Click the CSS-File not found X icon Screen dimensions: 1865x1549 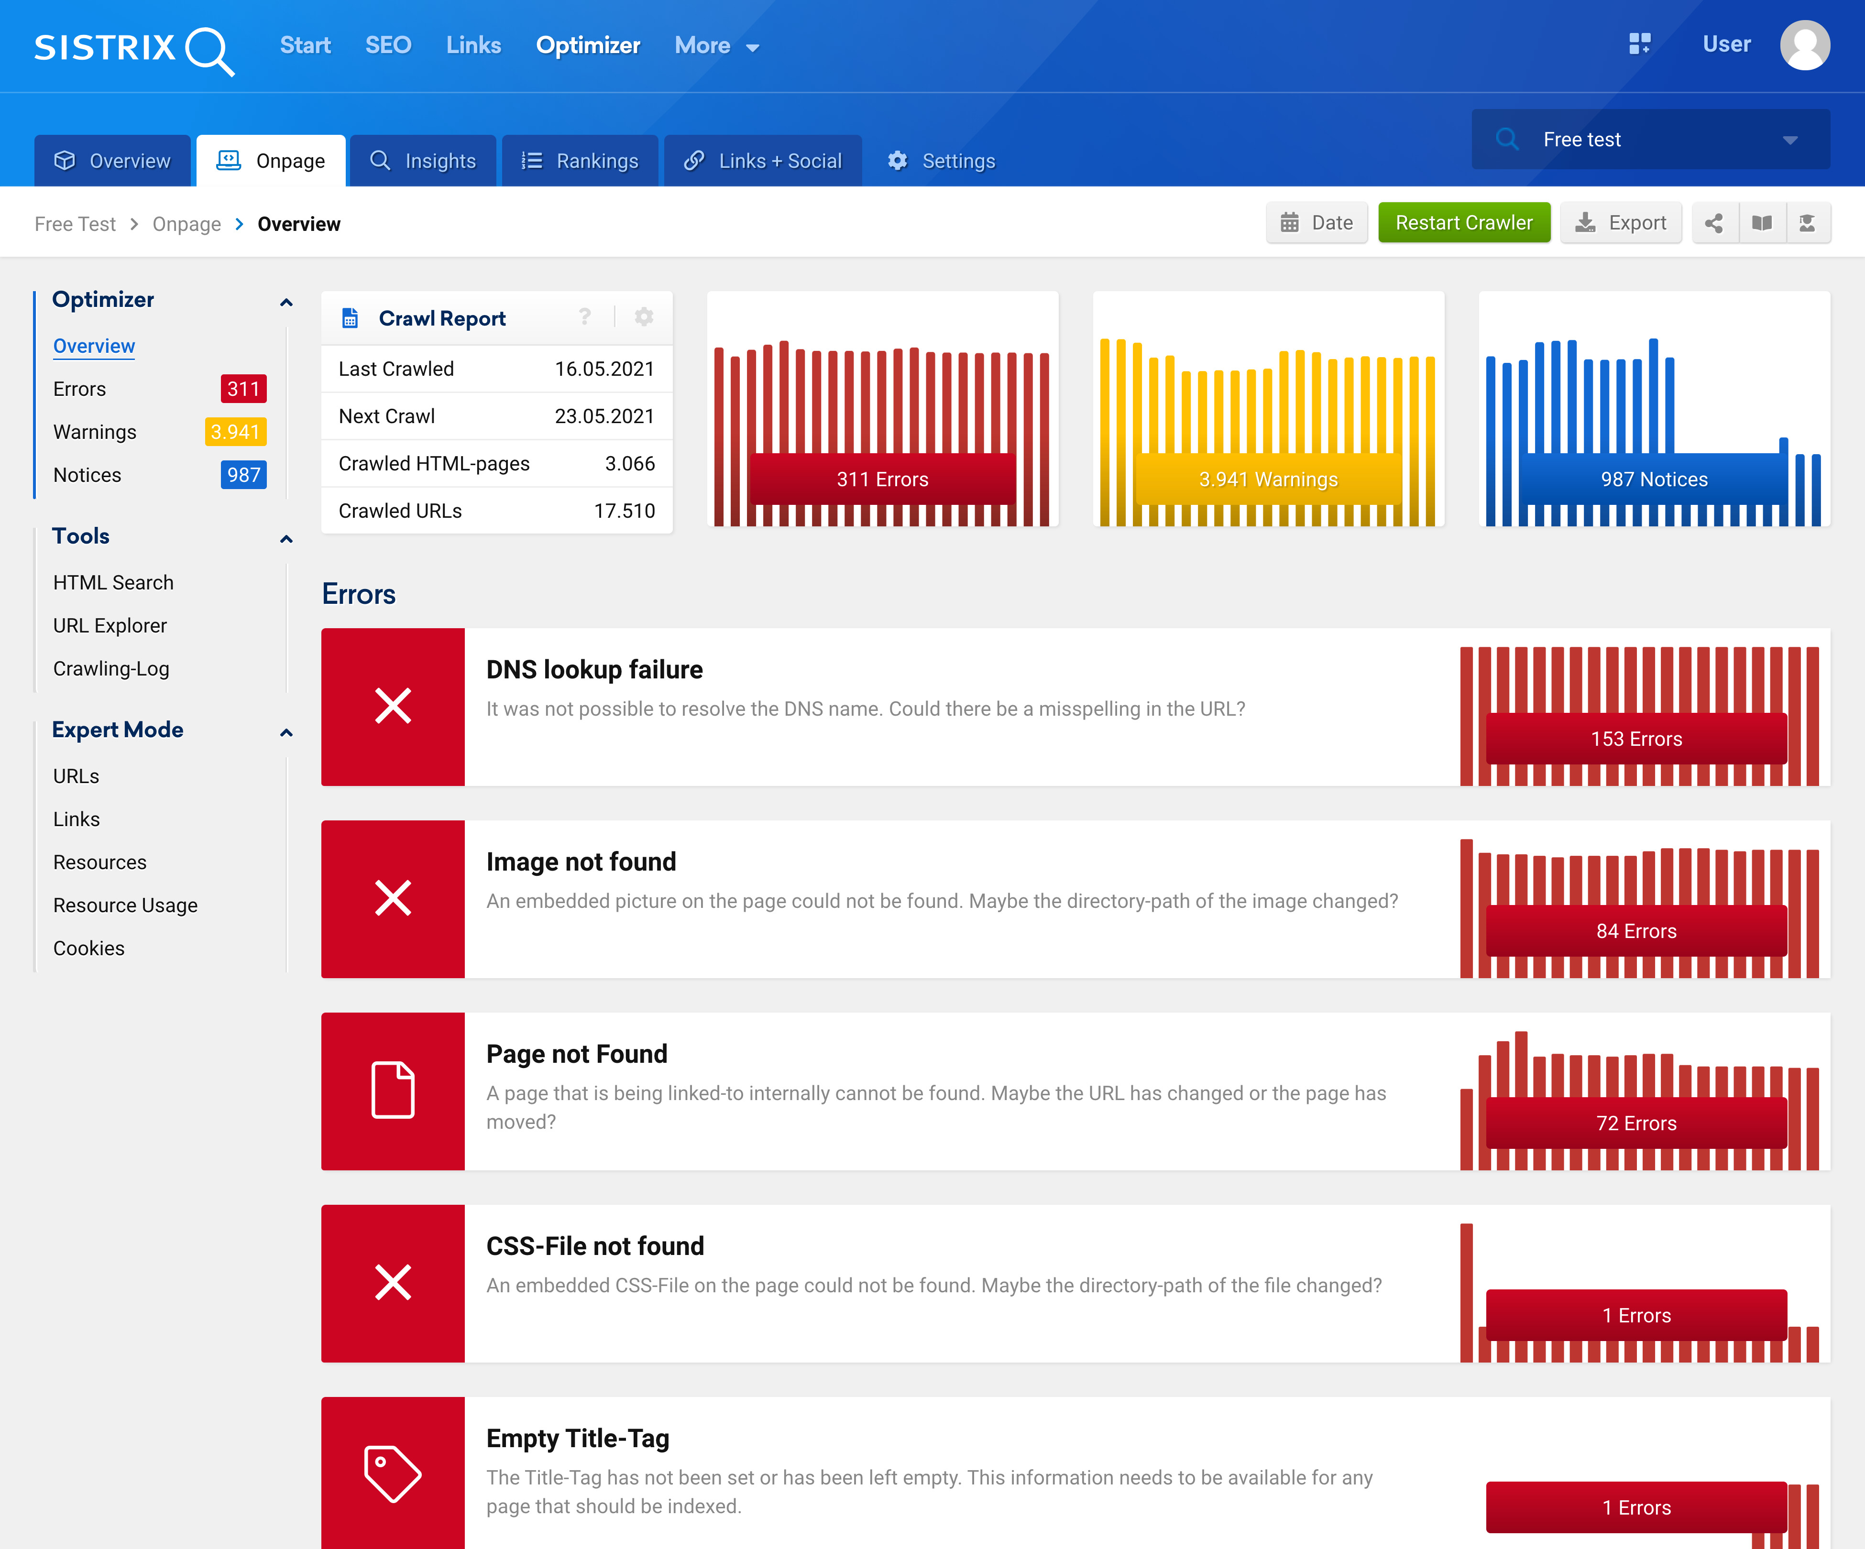point(393,1283)
